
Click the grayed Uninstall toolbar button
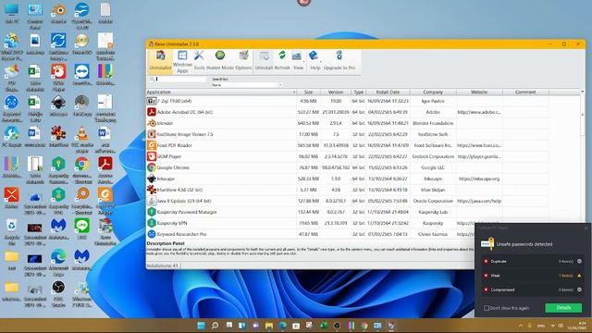pos(264,60)
